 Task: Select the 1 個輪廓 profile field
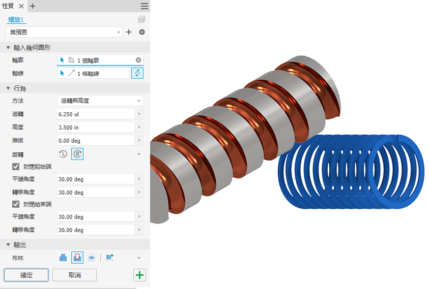(100, 60)
